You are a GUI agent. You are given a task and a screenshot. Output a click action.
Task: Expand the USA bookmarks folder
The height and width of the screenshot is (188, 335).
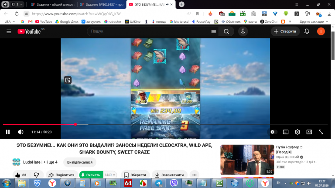tap(10, 21)
